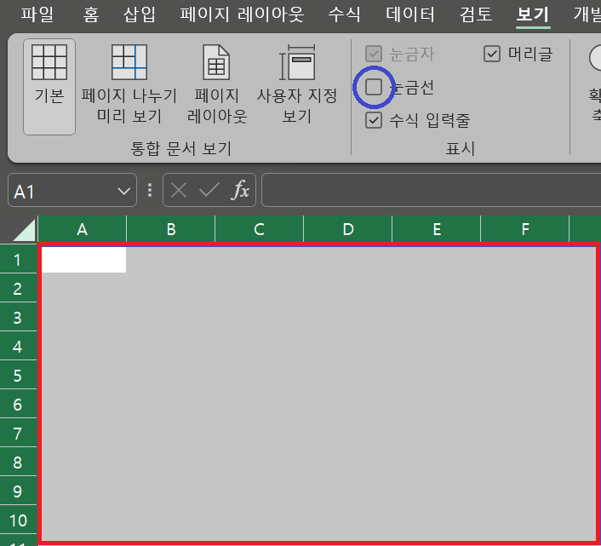Select row 3 header
601x546 pixels.
[x=18, y=318]
